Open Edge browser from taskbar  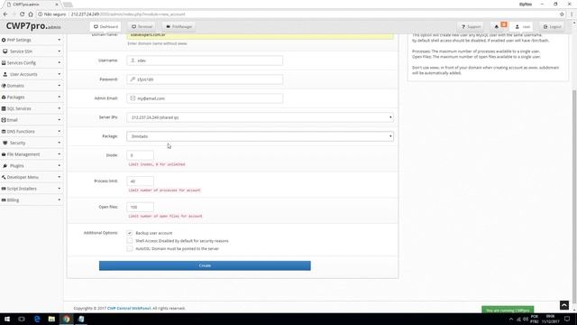tap(37, 319)
